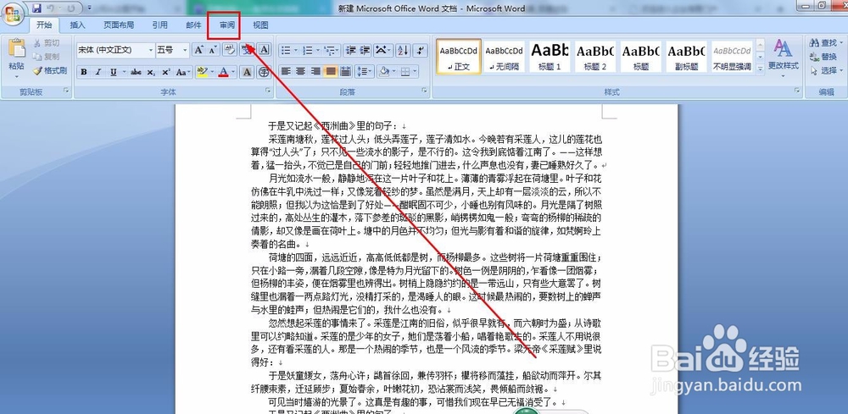Apply bullet list
The height and width of the screenshot is (414, 848).
pyautogui.click(x=286, y=51)
